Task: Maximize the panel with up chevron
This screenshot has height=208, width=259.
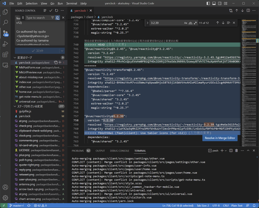Action: coord(248,151)
